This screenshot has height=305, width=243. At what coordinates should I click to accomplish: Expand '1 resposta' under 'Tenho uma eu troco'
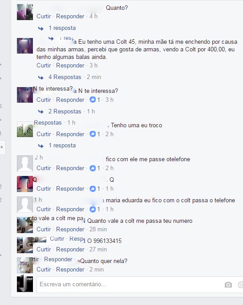[x=62, y=146]
